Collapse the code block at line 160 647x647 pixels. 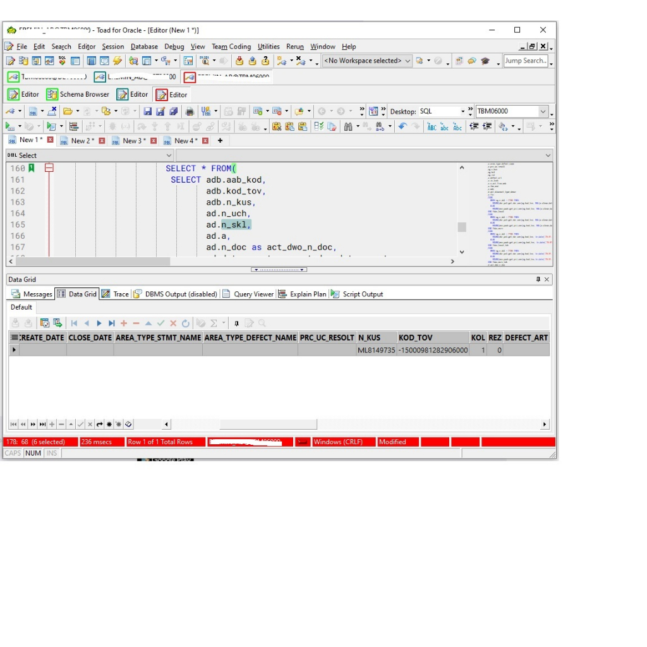tap(49, 168)
